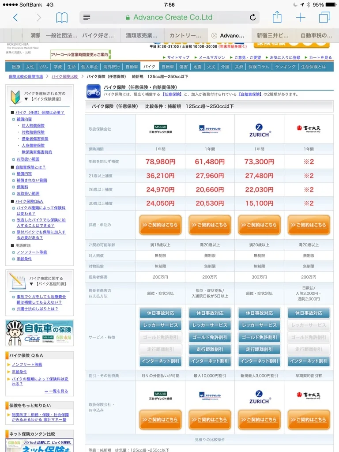Screen dimensions: 339x452
Task: Open 弁護士法のしばりとは？ sidebar link
Action: pos(37,309)
